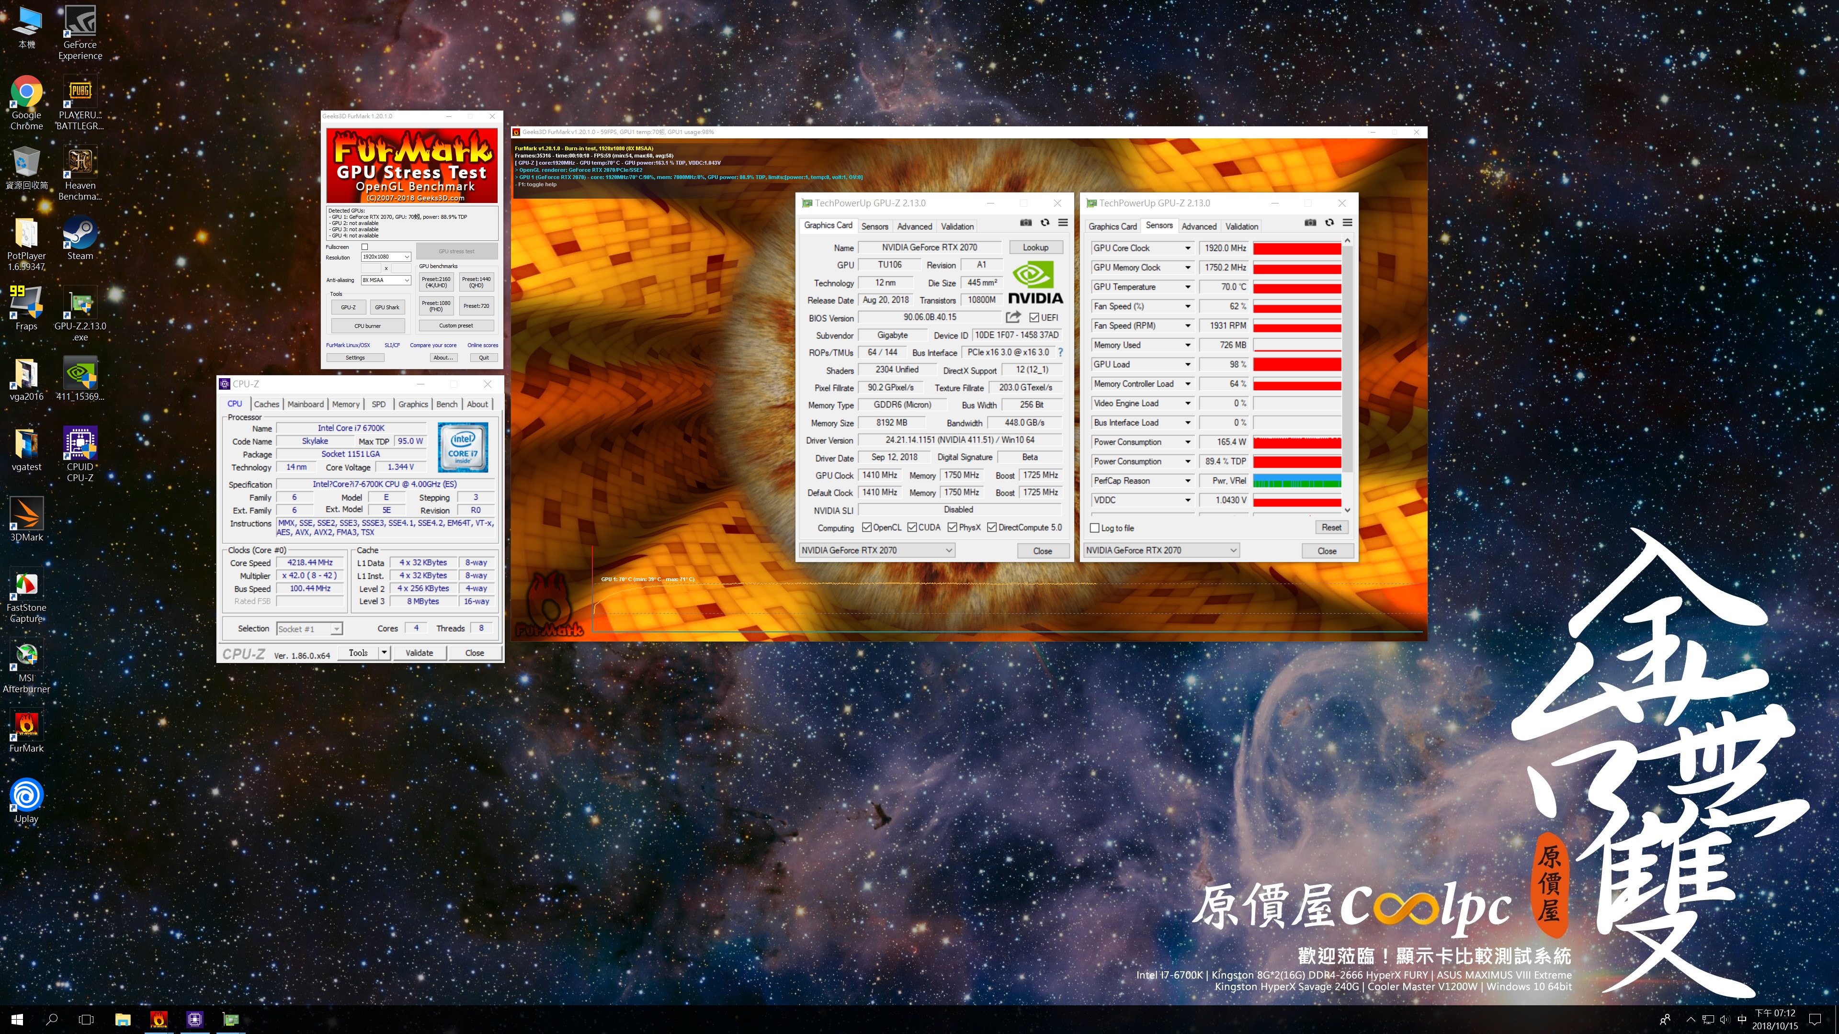Enable Log to file checkbox

coord(1094,528)
